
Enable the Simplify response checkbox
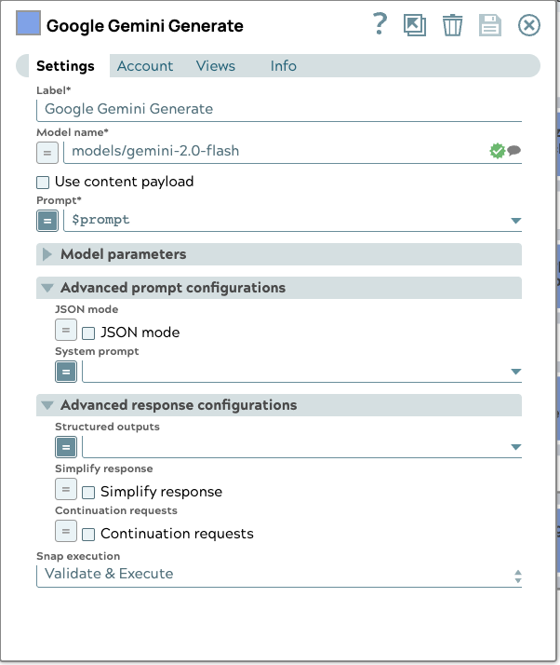pyautogui.click(x=89, y=492)
